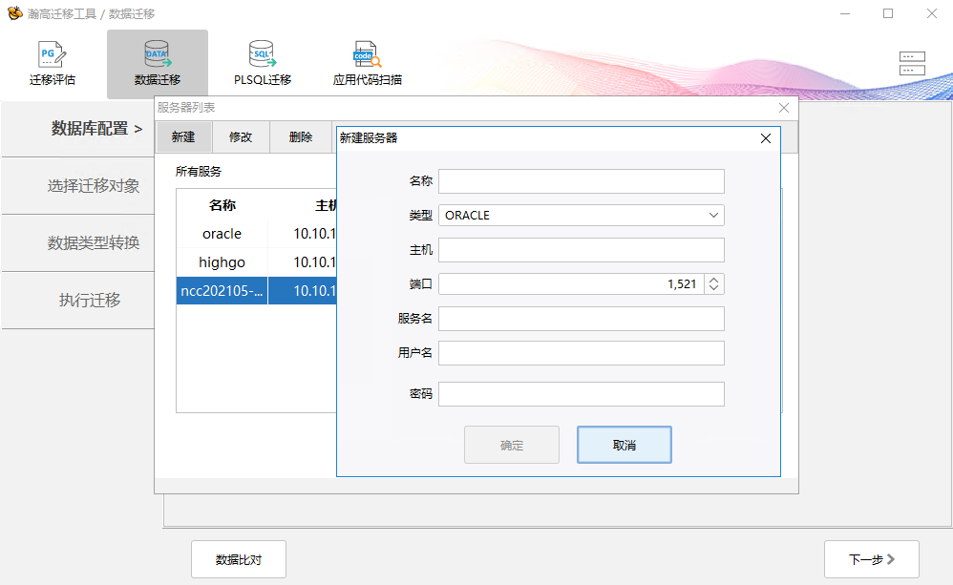
Task: Minimize the application window
Action: [x=845, y=13]
